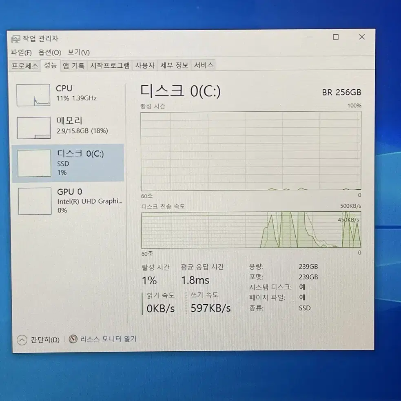Open the 세부 정보 tab

[174, 65]
